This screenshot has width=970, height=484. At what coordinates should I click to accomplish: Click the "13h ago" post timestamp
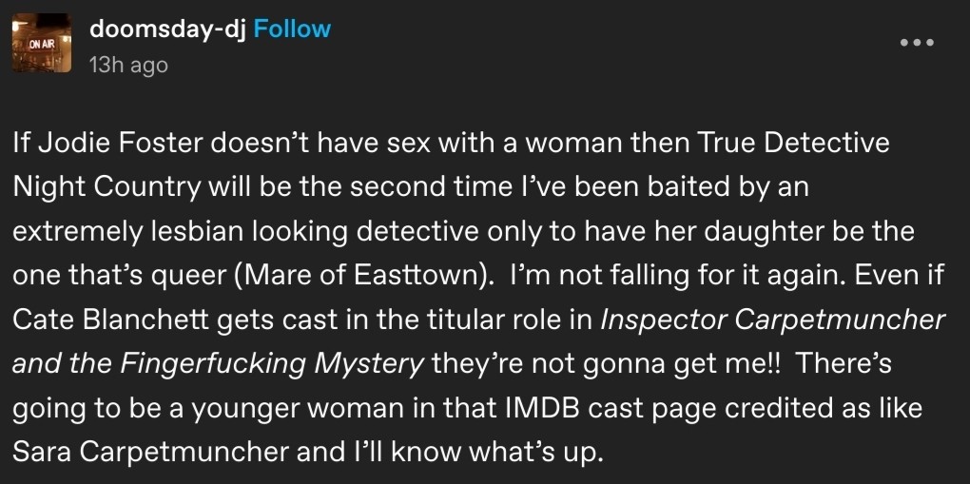click(x=127, y=65)
